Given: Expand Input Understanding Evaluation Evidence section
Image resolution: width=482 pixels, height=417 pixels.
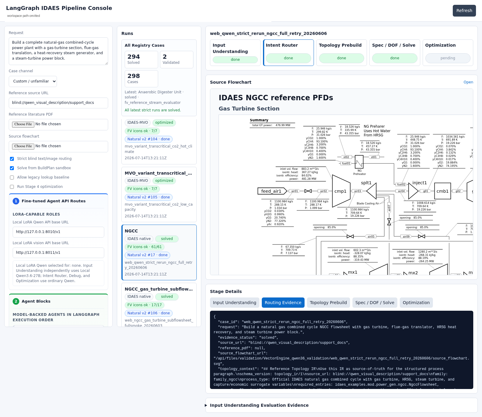Looking at the screenshot, I should click(259, 405).
